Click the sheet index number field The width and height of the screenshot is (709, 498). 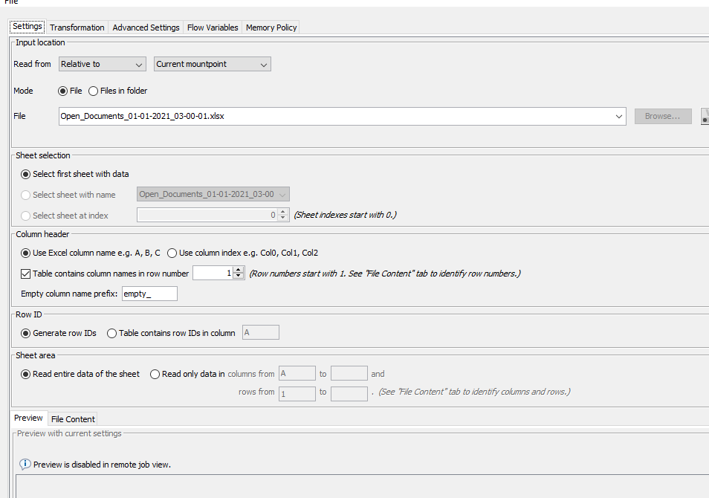pos(207,216)
